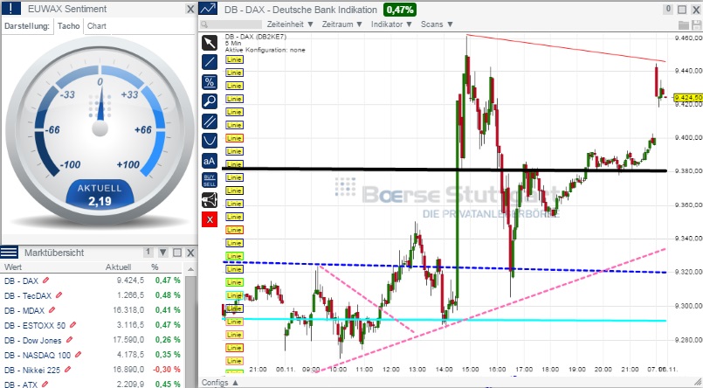Click the red X delete drawings button

pyautogui.click(x=210, y=219)
